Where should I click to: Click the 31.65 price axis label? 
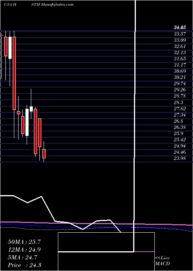pyautogui.click(x=179, y=59)
